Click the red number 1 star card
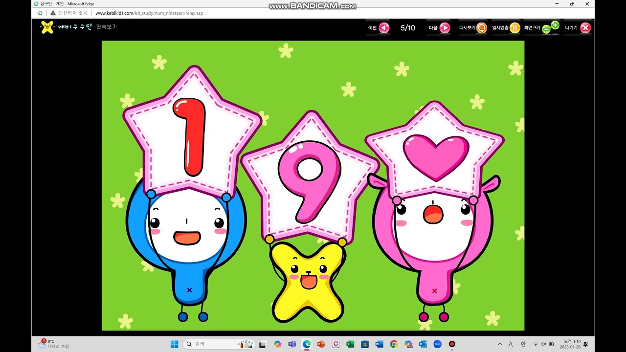The image size is (626, 352). click(192, 132)
